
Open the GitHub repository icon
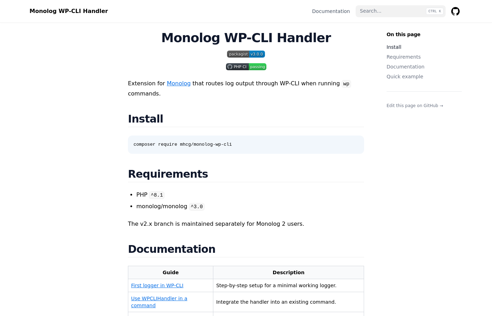pos(455,11)
